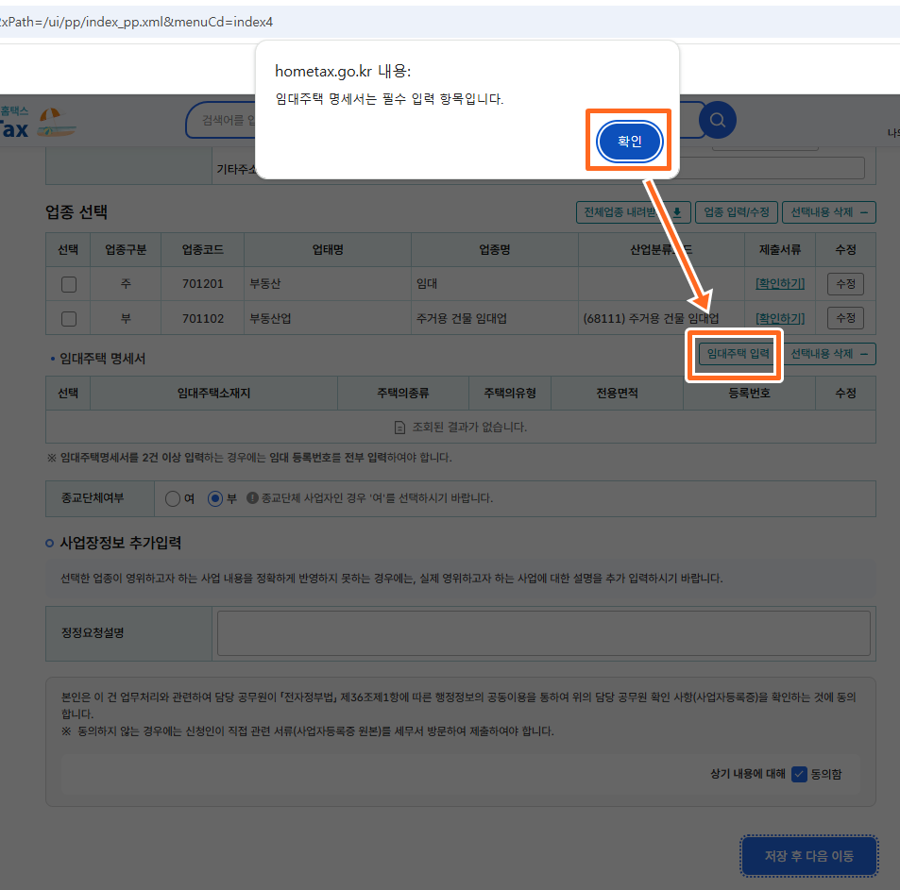
Task: Select the 여 radio button for 종교단체여부
Action: tap(173, 498)
